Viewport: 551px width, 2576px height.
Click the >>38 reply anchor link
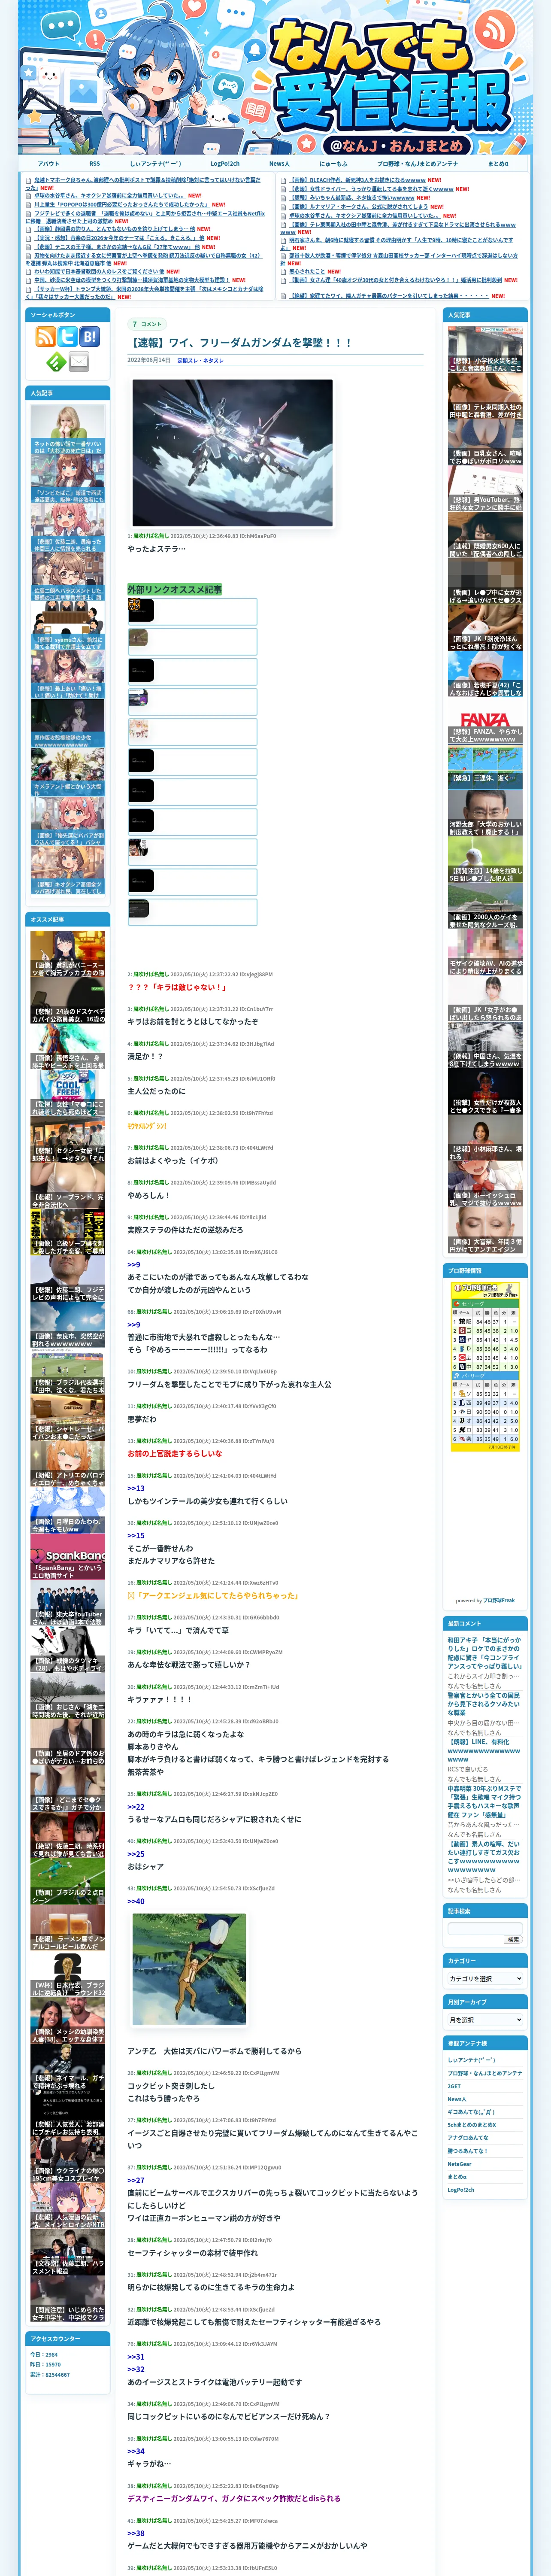(136, 2532)
